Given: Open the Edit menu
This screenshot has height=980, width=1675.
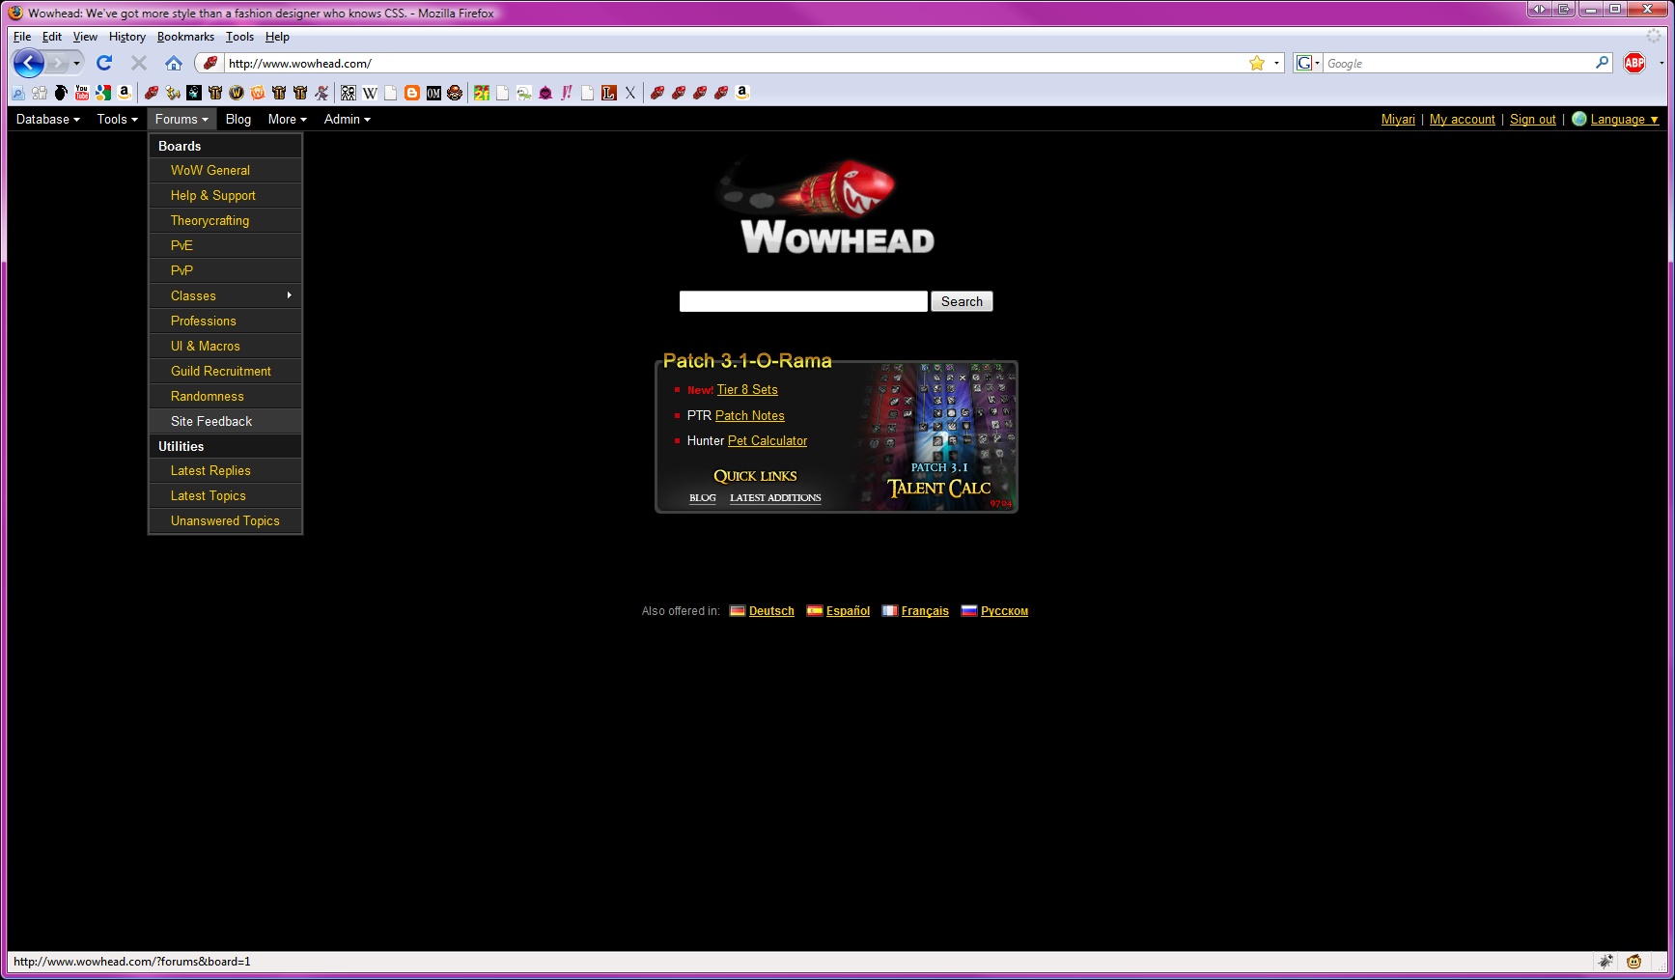Looking at the screenshot, I should (52, 37).
